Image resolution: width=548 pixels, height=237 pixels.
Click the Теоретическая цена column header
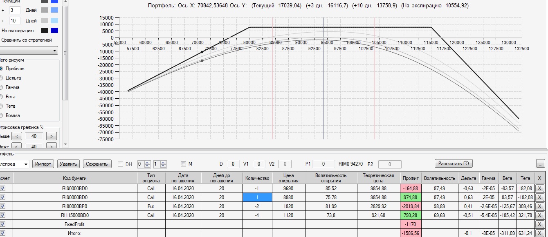pos(378,178)
